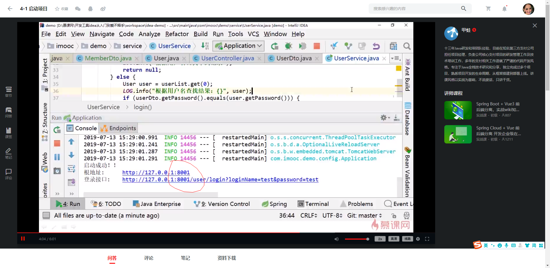Click the Revert undo arrow in the toolbar
The height and width of the screenshot is (268, 550).
376,46
